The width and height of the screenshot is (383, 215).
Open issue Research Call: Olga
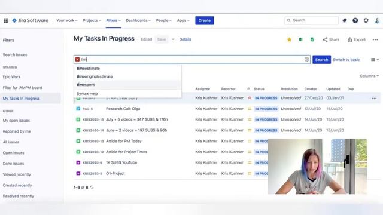(x=123, y=109)
